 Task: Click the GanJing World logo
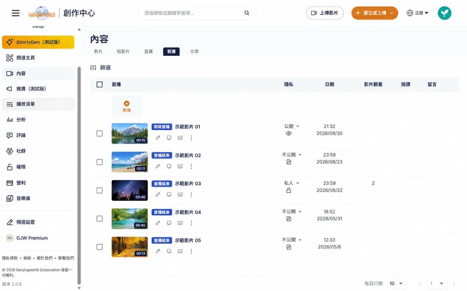click(42, 13)
